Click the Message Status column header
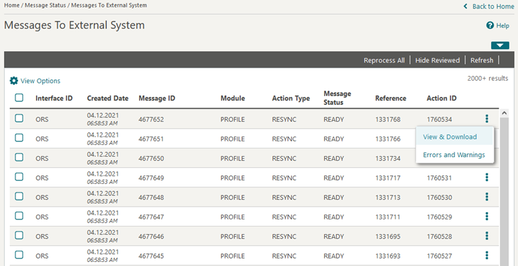518x266 pixels. click(338, 98)
